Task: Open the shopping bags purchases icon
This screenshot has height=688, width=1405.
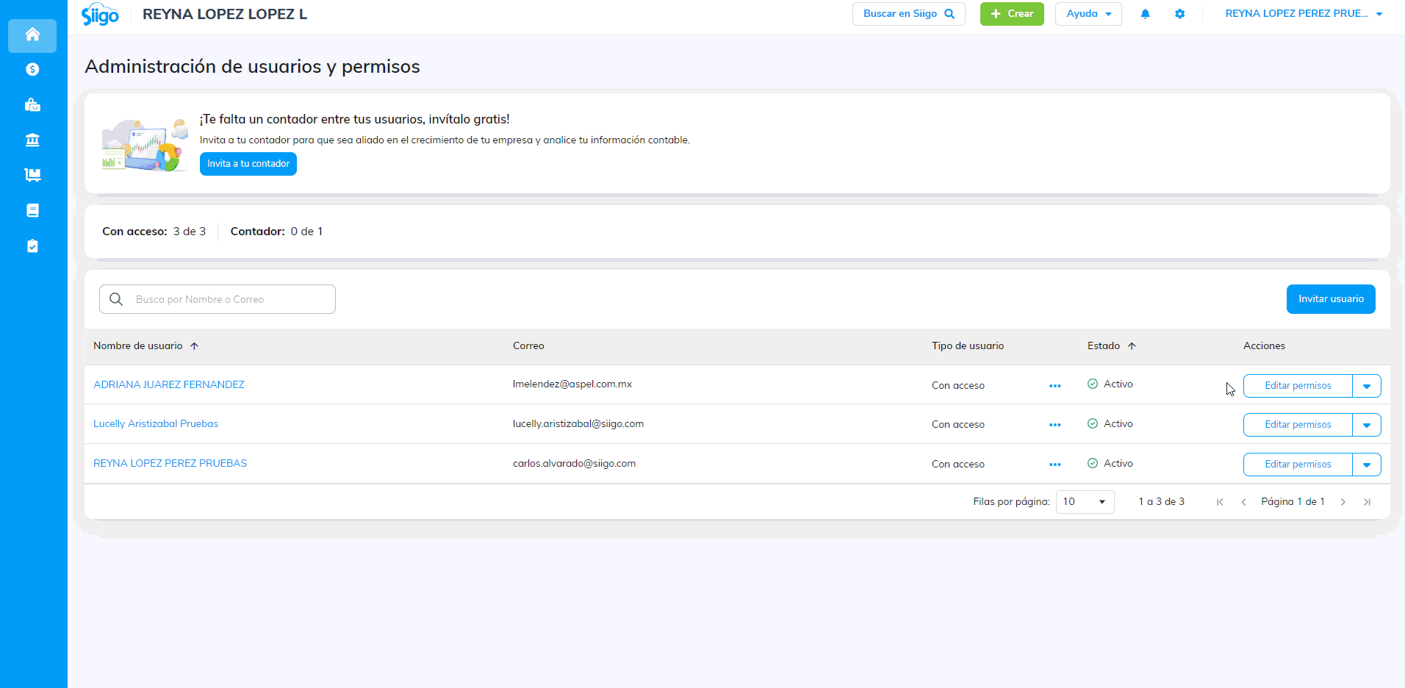Action: point(32,105)
